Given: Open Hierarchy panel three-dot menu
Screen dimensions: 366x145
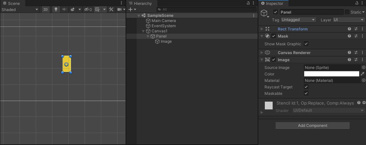Looking at the screenshot, I should tap(254, 3).
